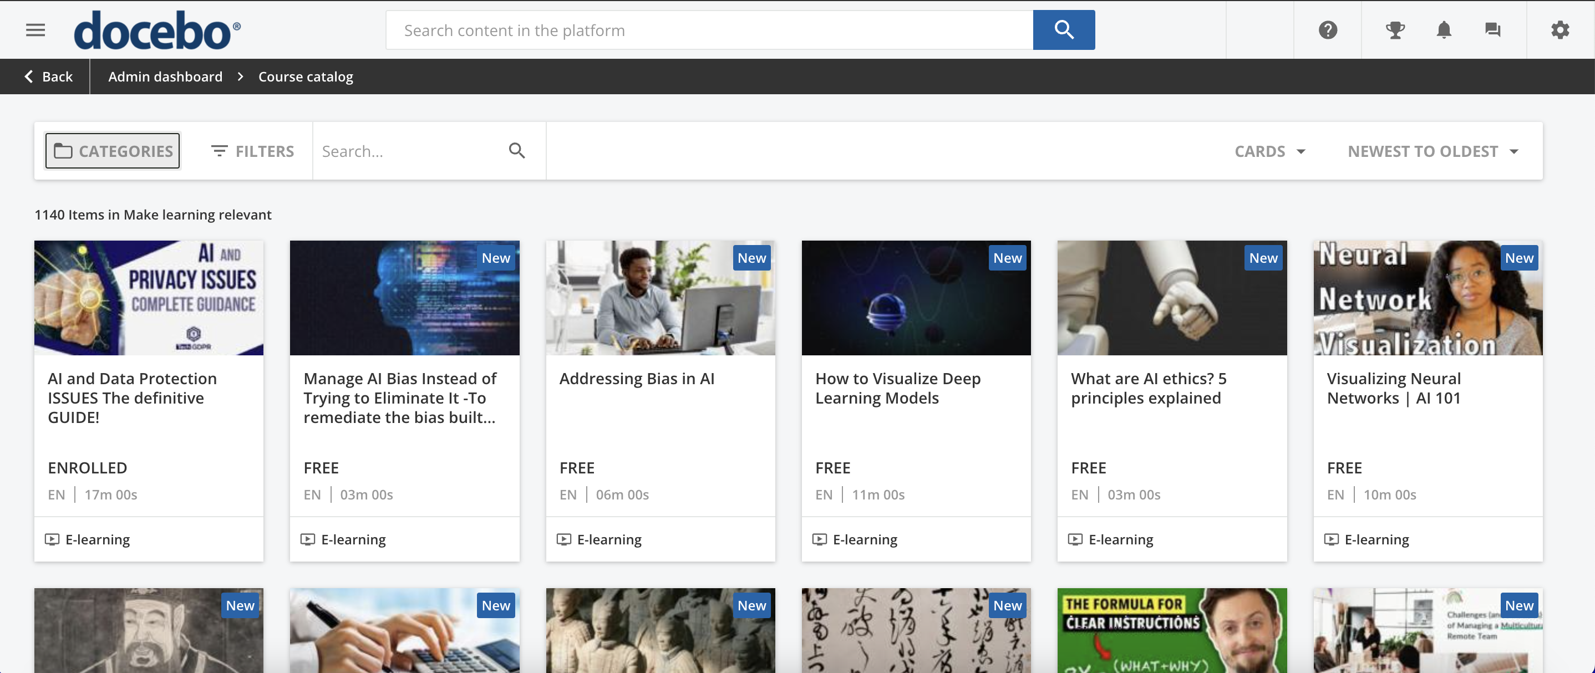This screenshot has width=1595, height=673.
Task: Click title Manage AI Bias Instead of Trying
Action: pos(400,397)
